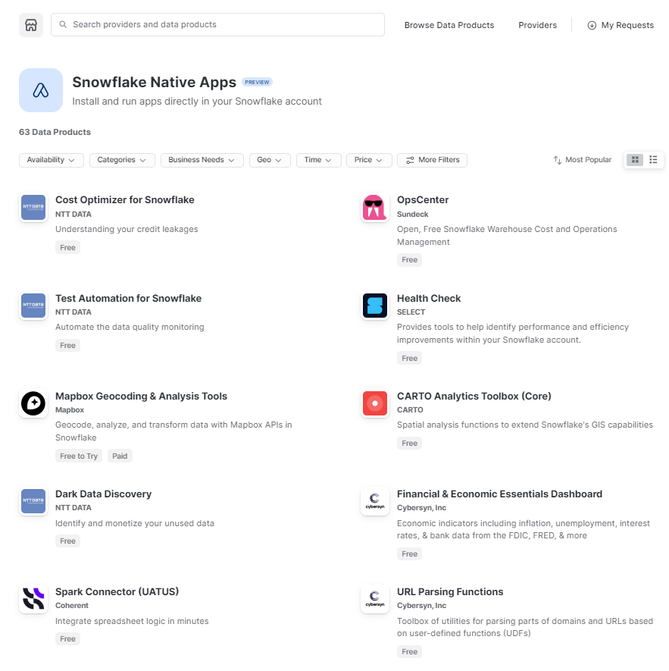Open the Dark Data Discovery listing
The height and width of the screenshot is (671, 669).
[103, 494]
